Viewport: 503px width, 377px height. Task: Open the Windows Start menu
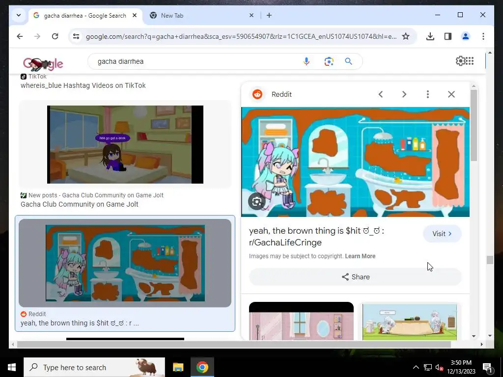[x=12, y=367]
